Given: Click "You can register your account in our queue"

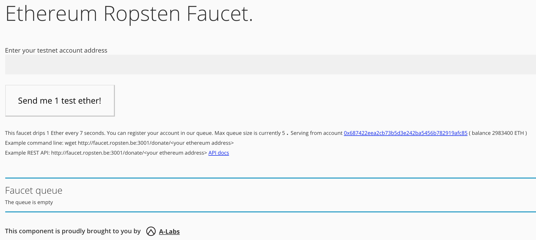Looking at the screenshot, I should point(160,133).
